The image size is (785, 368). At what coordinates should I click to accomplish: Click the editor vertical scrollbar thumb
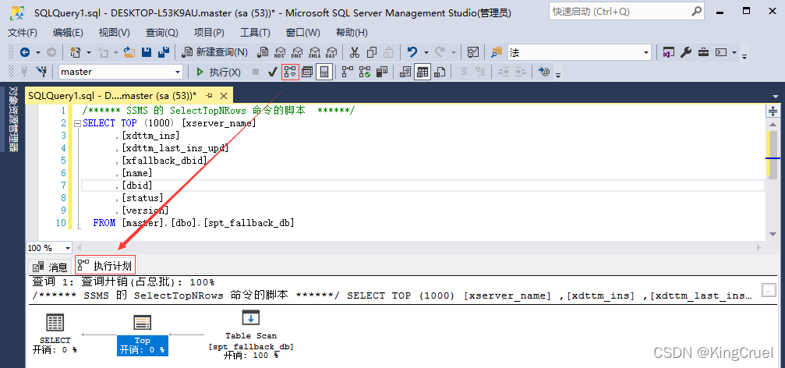tap(773, 154)
